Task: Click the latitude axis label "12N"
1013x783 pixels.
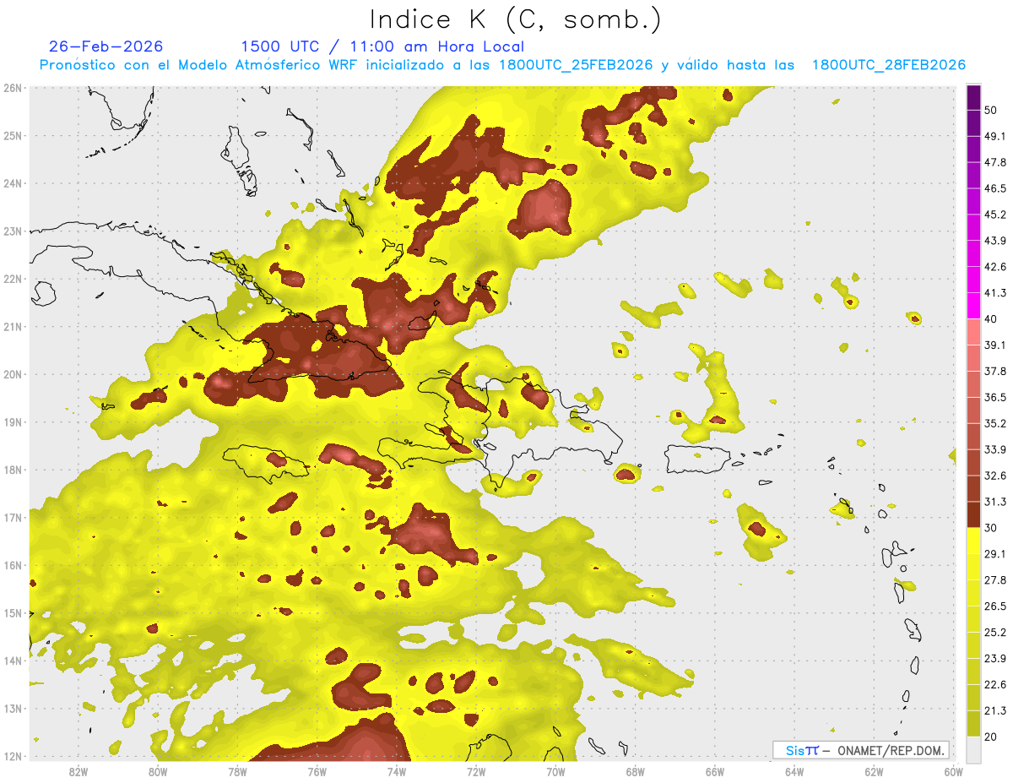Action: 13,756
